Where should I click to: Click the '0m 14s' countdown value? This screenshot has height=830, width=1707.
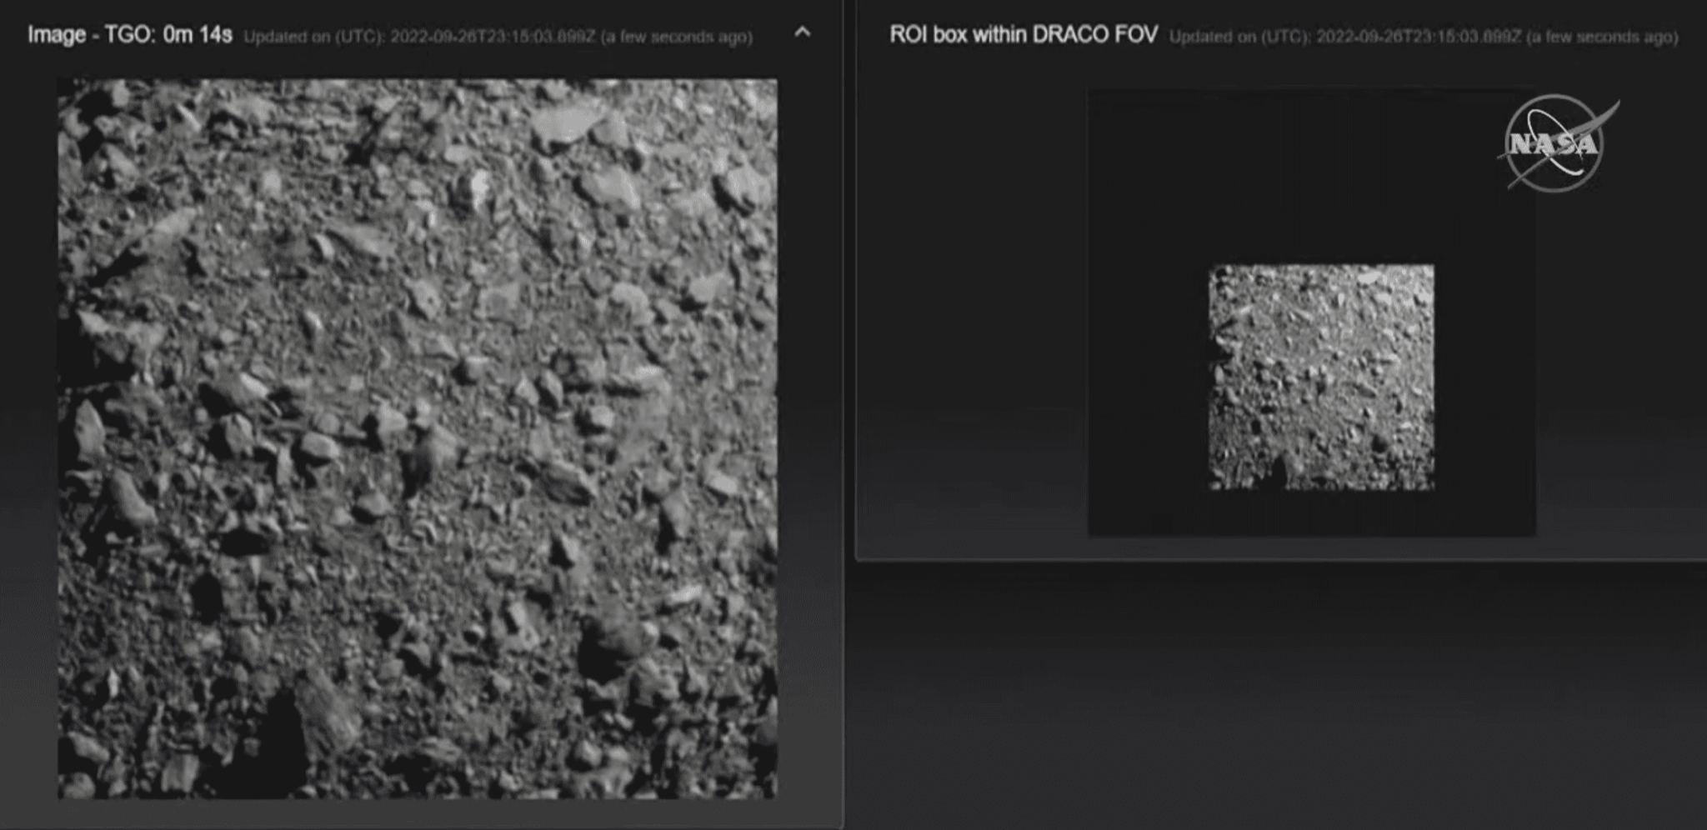click(198, 35)
